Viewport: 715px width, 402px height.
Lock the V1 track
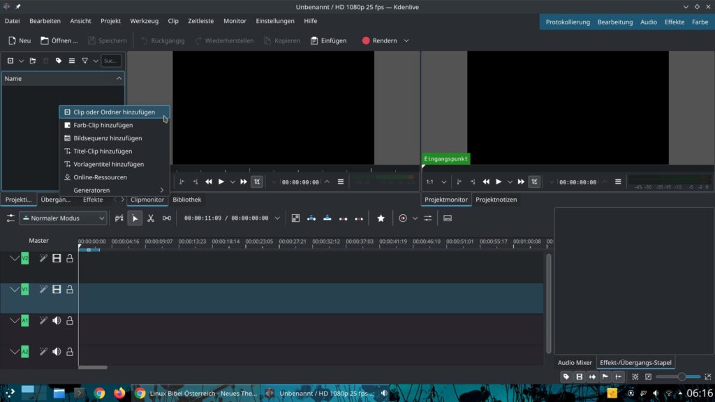click(x=70, y=290)
